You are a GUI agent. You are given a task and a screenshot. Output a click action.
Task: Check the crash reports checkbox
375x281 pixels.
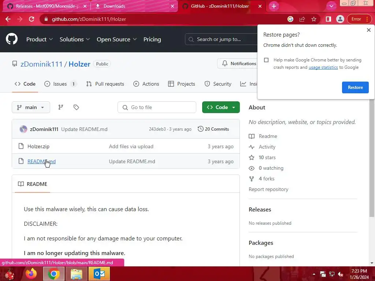point(266,60)
